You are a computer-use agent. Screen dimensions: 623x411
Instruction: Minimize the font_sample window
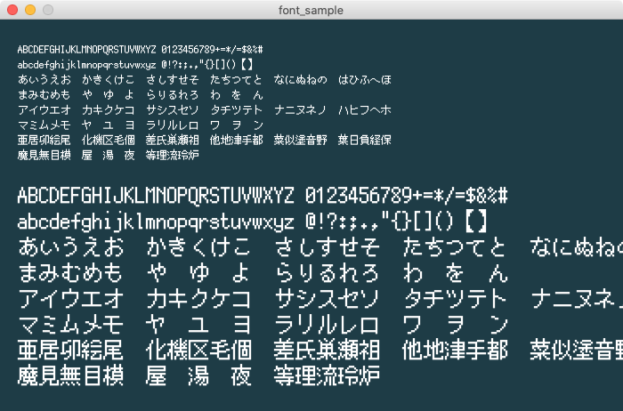coord(29,10)
